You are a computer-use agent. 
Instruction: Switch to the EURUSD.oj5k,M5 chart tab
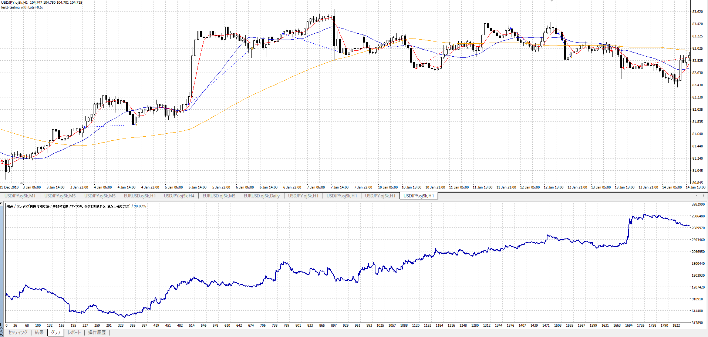[219, 196]
